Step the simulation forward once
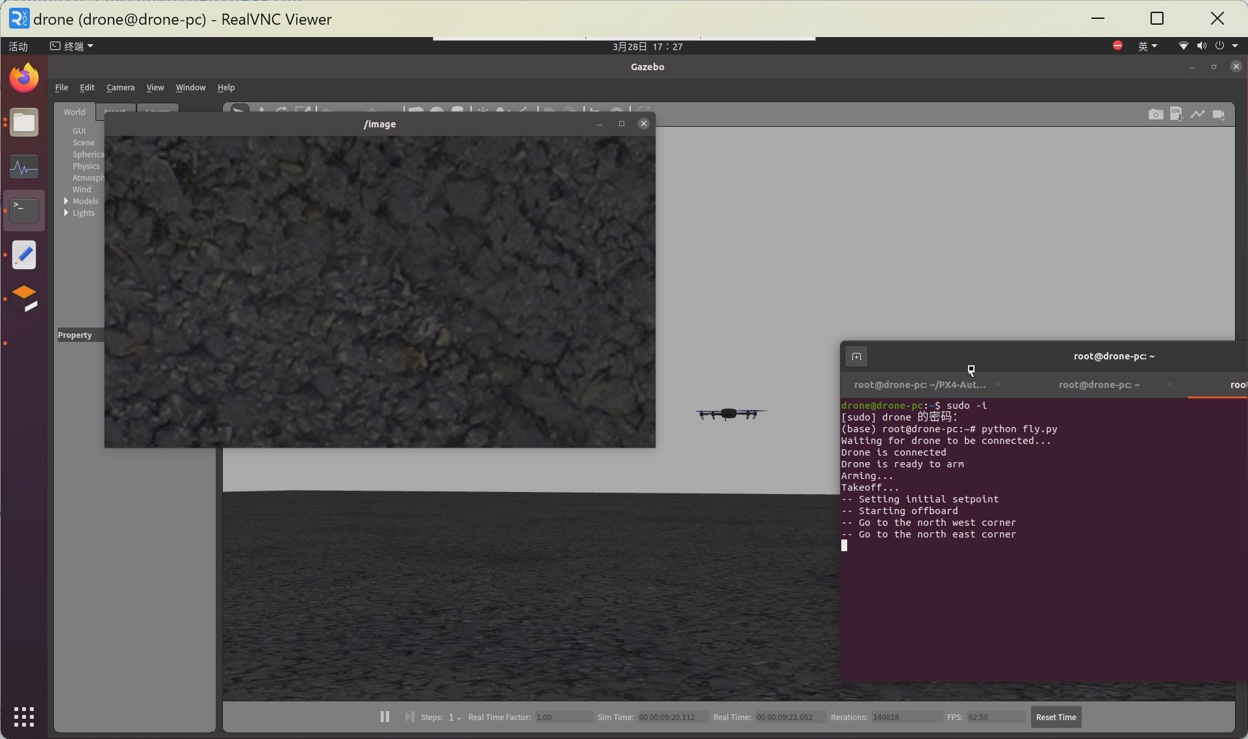The image size is (1248, 739). pyautogui.click(x=409, y=716)
